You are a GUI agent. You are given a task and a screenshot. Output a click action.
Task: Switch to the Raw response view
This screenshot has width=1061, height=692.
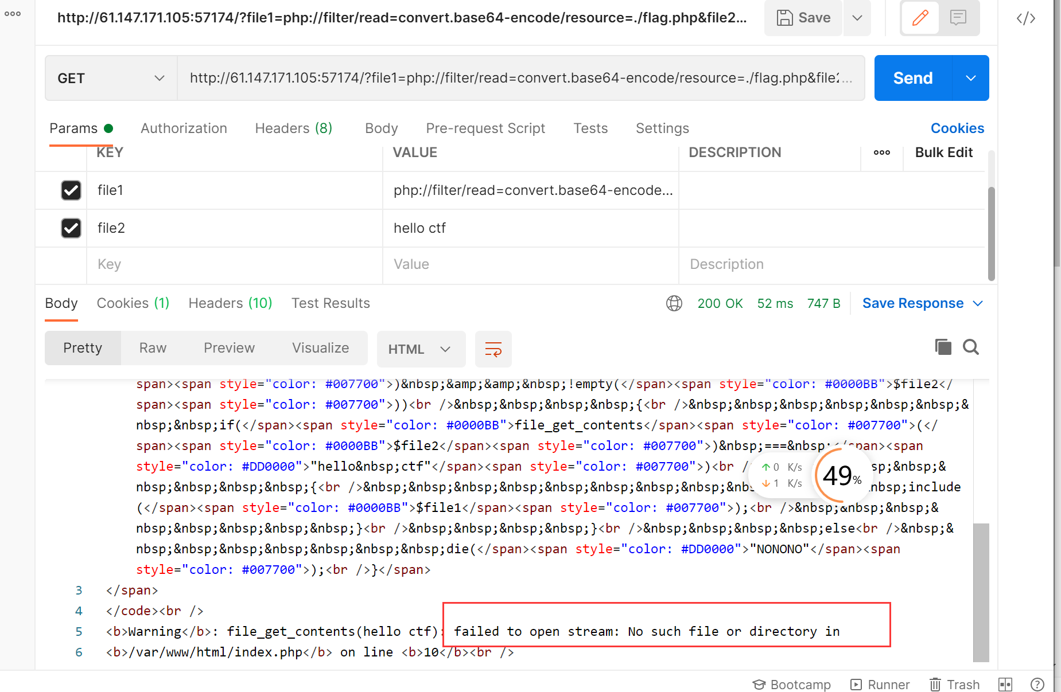[x=153, y=348]
